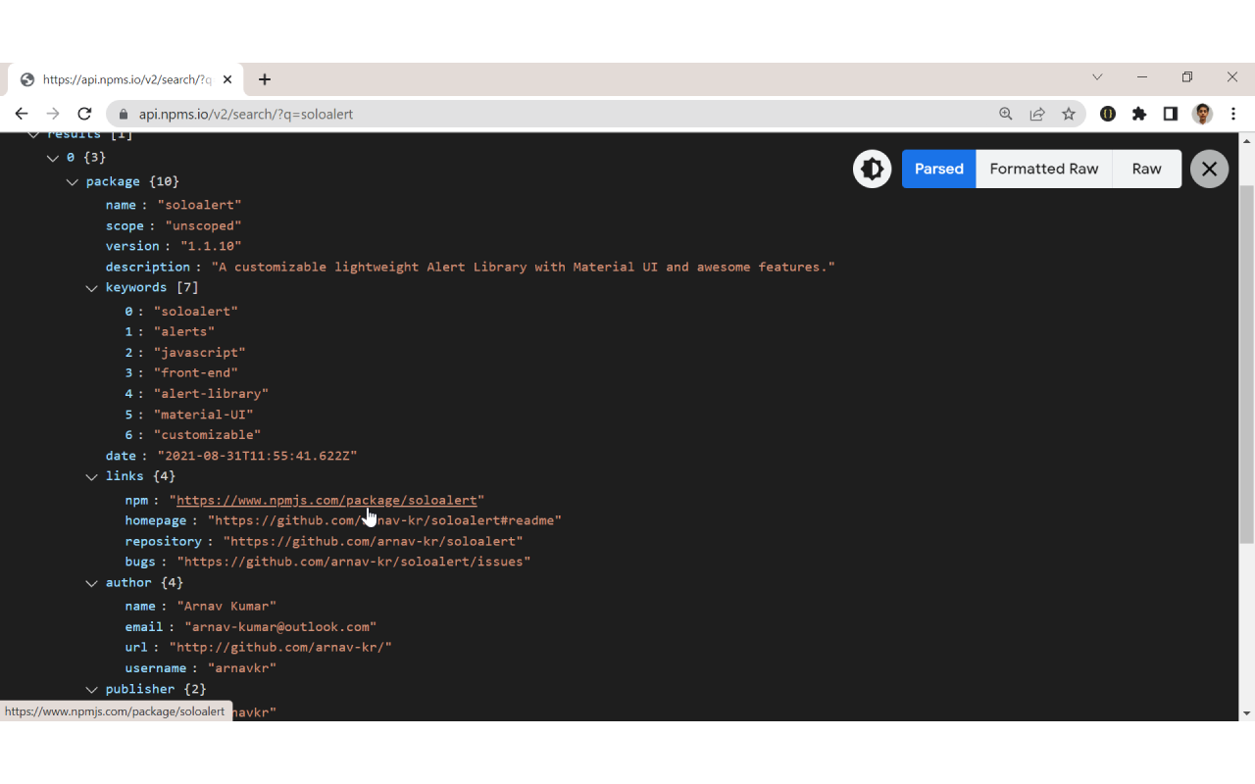Select the api.npms.io search tab

pos(127,79)
